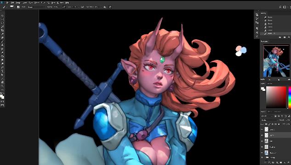This screenshot has width=291, height=165.
Task: Select the Eyedropper tool
Action: pyautogui.click(x=2, y=34)
